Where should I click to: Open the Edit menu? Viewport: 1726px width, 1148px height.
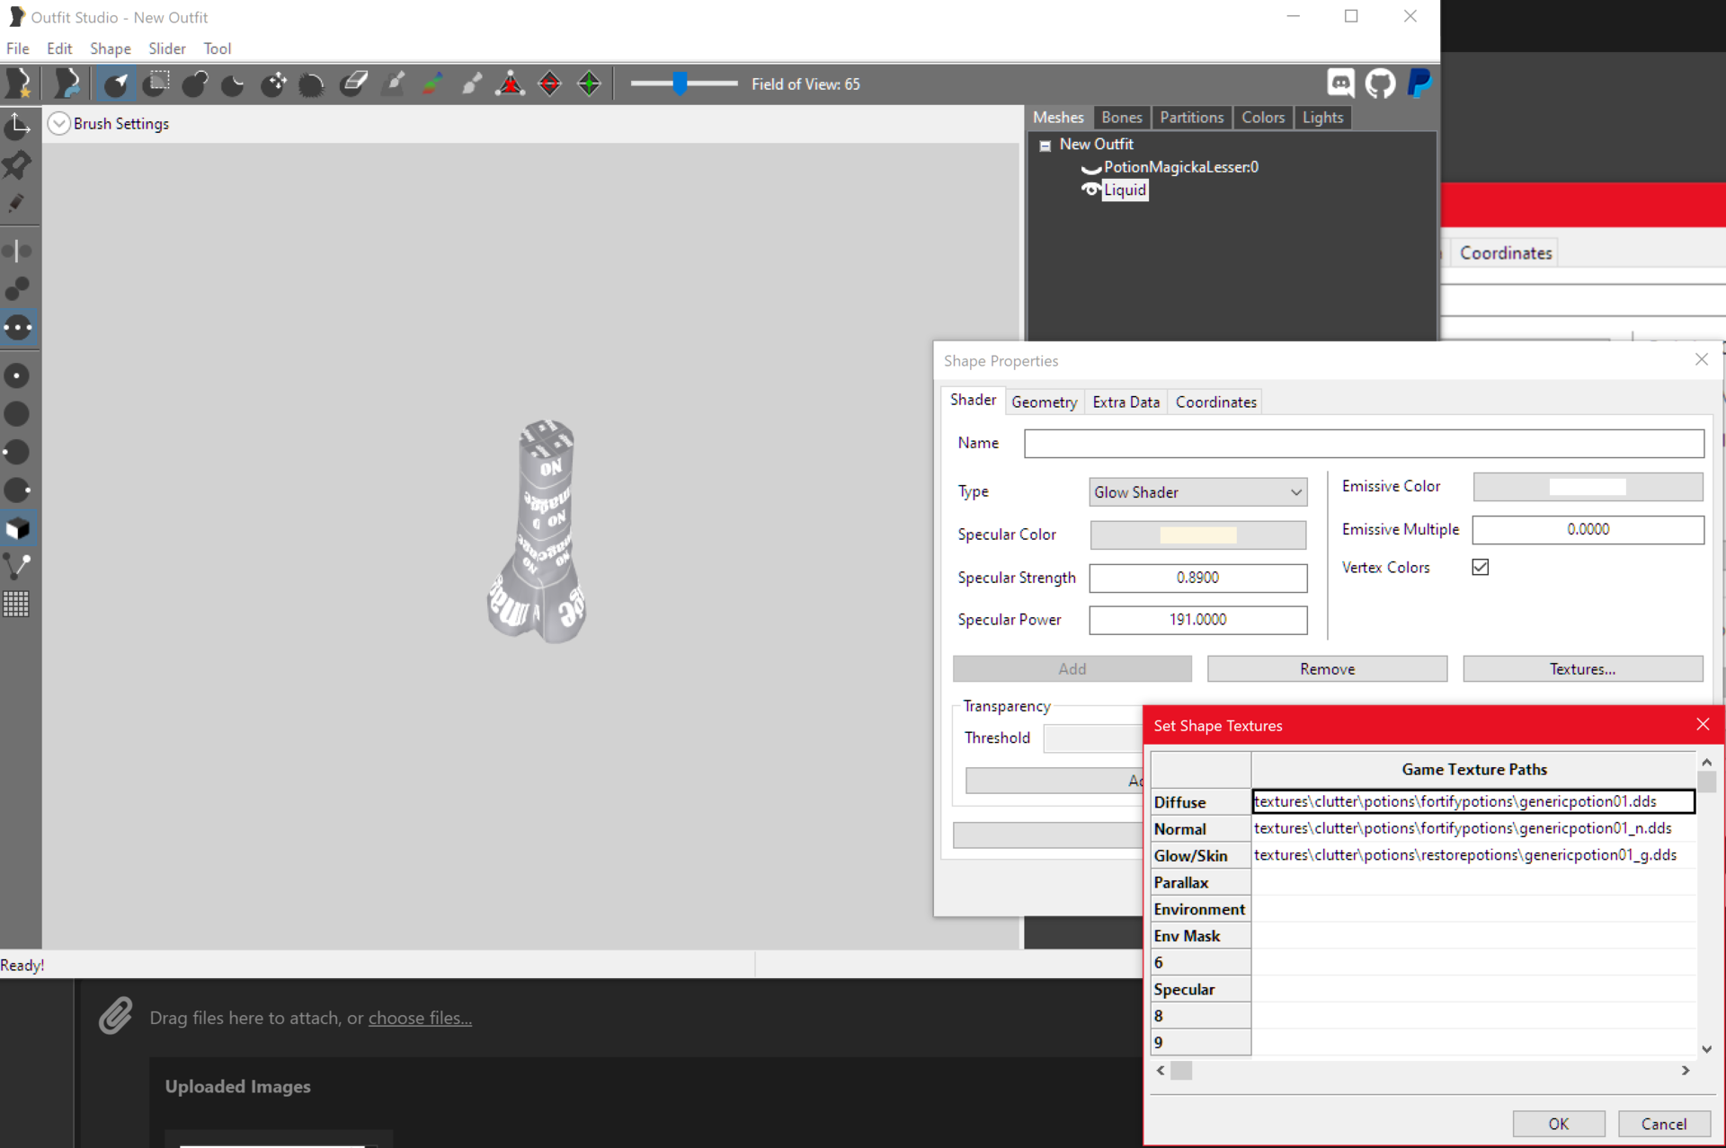click(x=59, y=49)
